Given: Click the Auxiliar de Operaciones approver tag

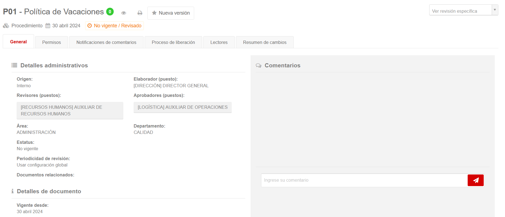Looking at the screenshot, I should [x=183, y=107].
